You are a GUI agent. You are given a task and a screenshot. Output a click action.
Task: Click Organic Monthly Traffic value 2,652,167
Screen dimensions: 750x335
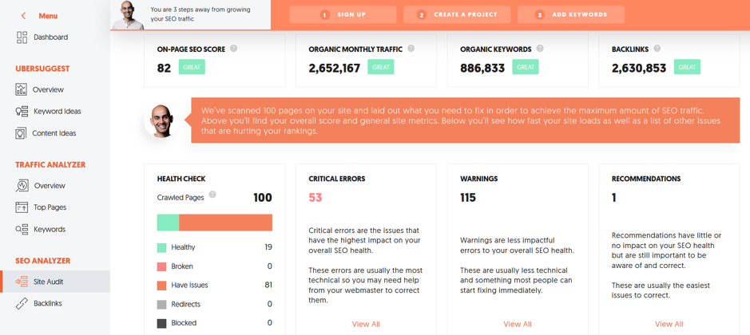[x=335, y=69]
